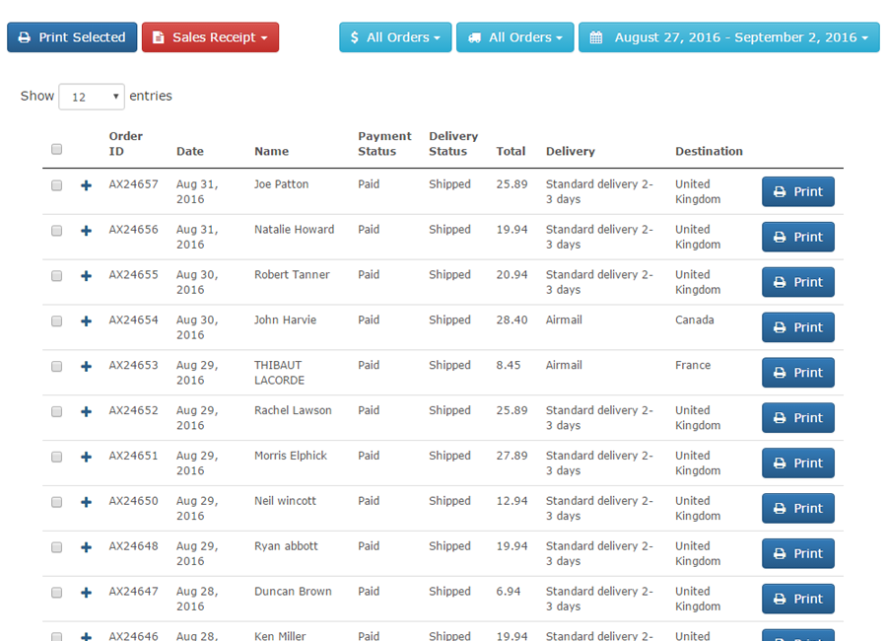
Task: Click plus icon for Natalie Howard's order
Action: 86,231
